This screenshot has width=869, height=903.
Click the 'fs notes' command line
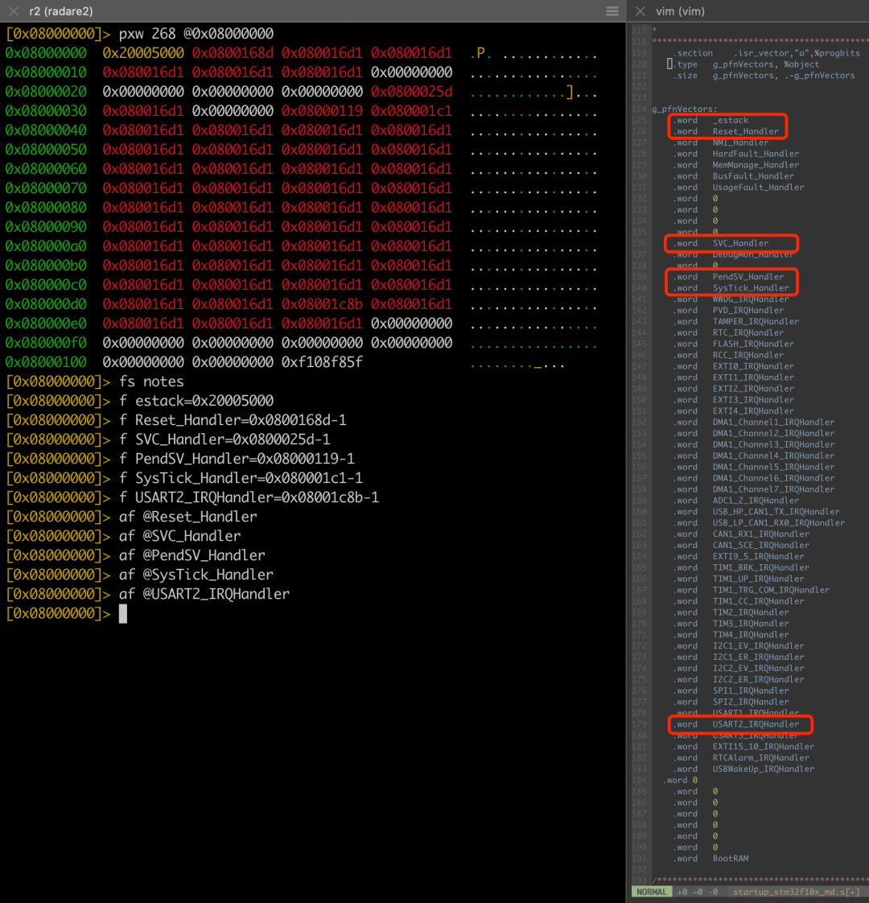(x=150, y=381)
